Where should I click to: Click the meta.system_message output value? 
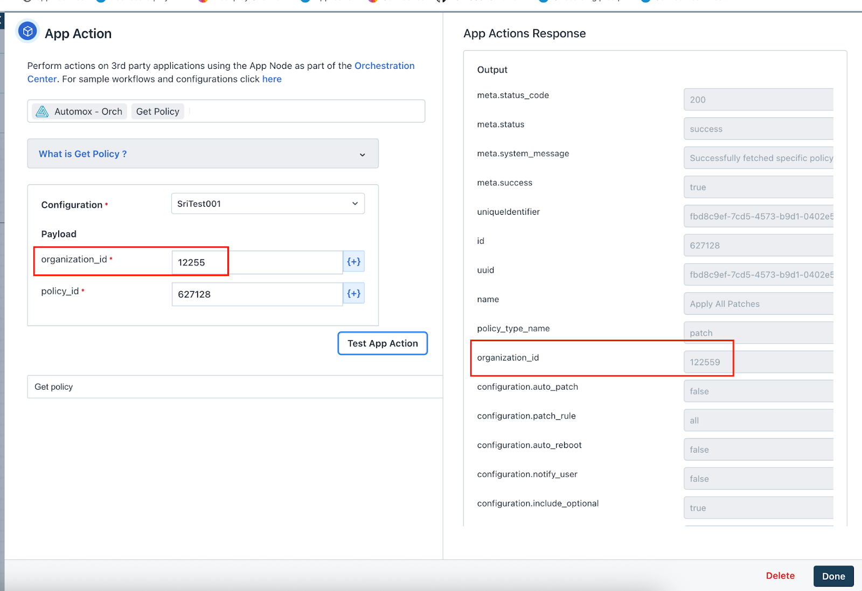[759, 158]
